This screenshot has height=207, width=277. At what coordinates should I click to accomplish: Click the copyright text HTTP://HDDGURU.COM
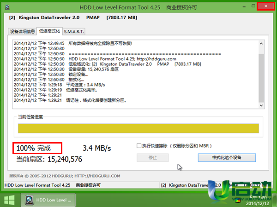97,176
